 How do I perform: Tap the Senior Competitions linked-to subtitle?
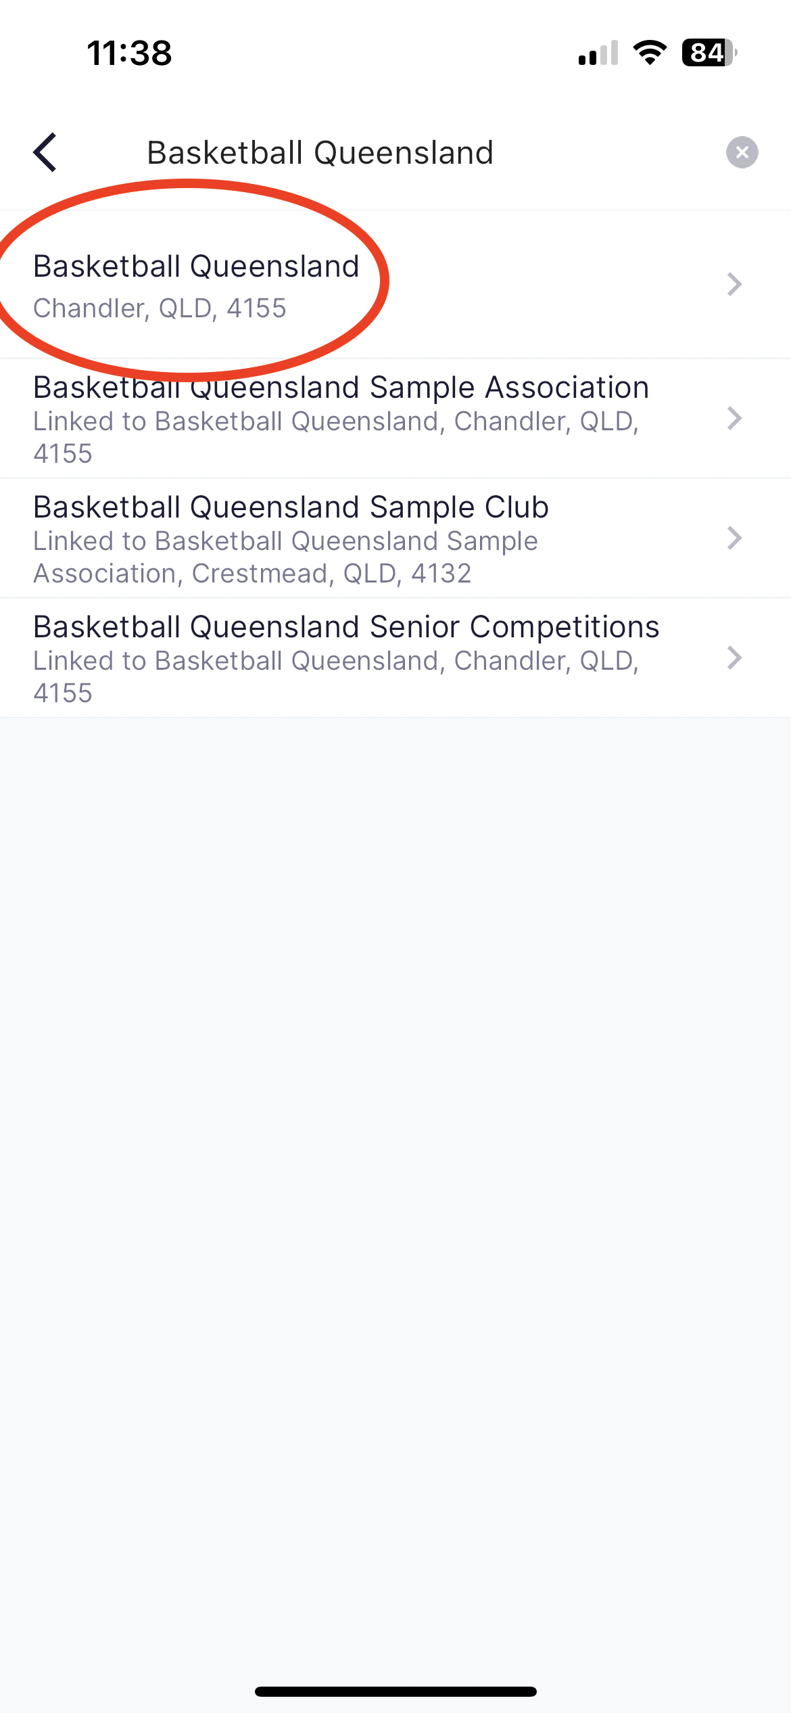(x=336, y=677)
